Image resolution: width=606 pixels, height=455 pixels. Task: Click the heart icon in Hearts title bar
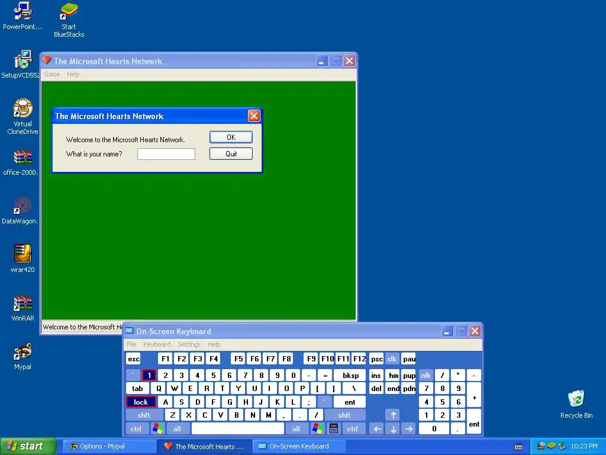pyautogui.click(x=47, y=60)
